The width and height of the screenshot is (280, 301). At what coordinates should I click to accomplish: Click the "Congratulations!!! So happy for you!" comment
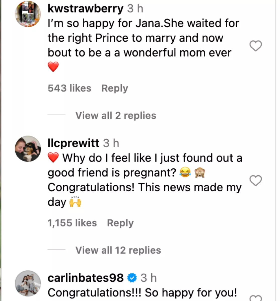click(x=142, y=293)
